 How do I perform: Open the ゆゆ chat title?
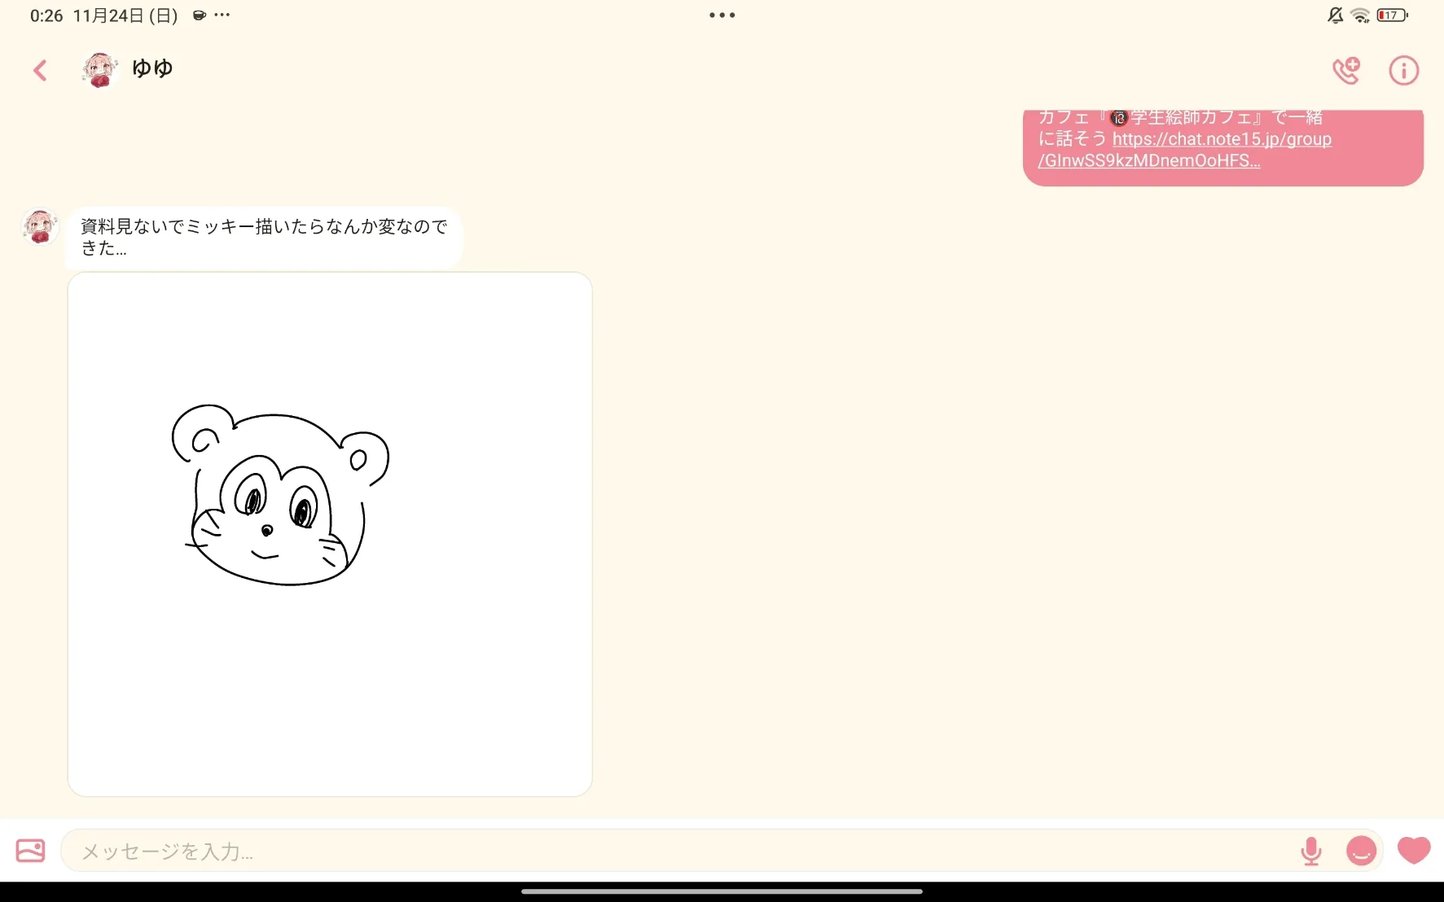point(152,68)
